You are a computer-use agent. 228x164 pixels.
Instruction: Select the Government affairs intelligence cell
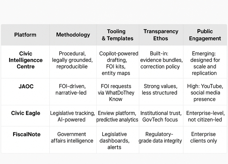click(73, 137)
